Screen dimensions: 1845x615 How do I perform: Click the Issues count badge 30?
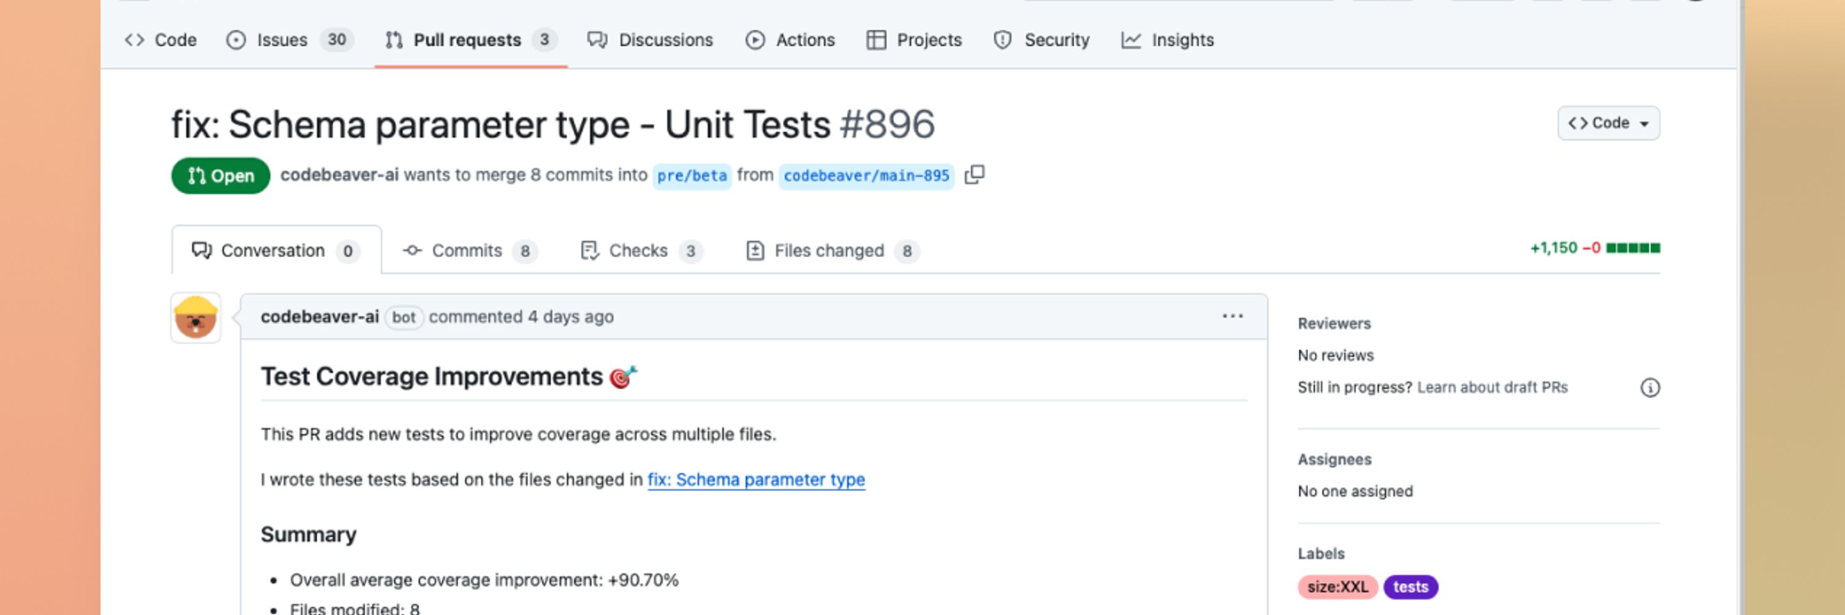[336, 40]
